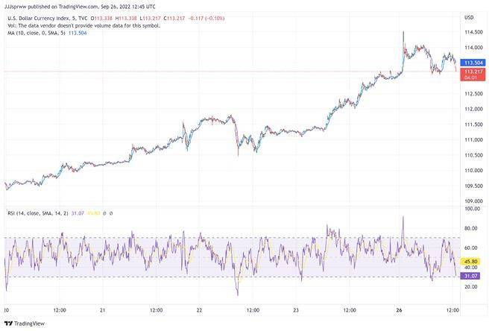
Task: Click the blue 113.504 MA price label
Action: coord(471,63)
